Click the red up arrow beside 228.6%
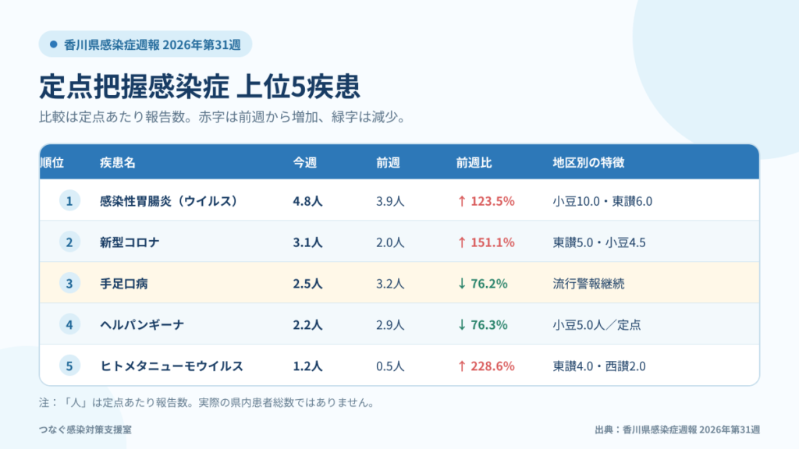This screenshot has height=449, width=799. coord(462,366)
